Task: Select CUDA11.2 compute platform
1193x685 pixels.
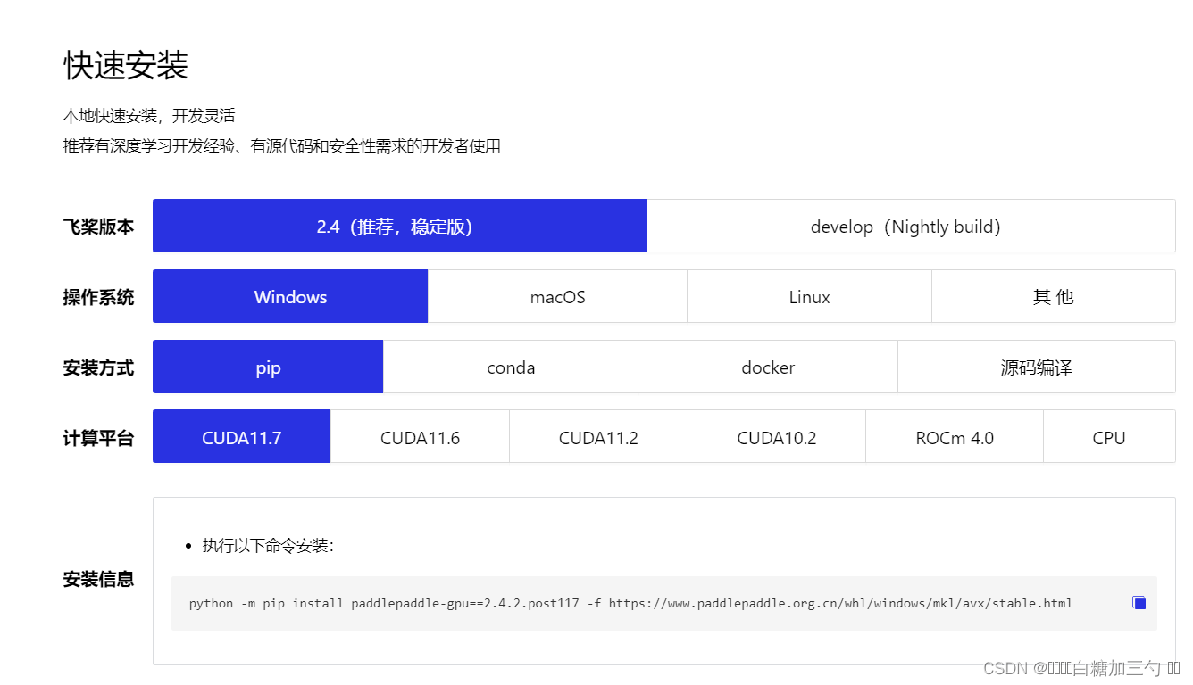Action: tap(598, 436)
